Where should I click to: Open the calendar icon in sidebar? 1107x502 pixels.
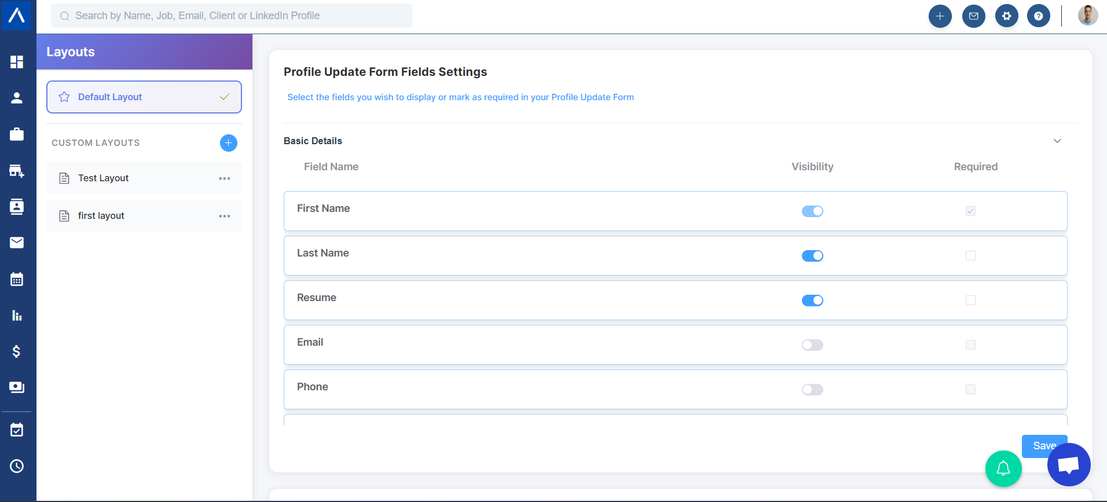coord(17,280)
